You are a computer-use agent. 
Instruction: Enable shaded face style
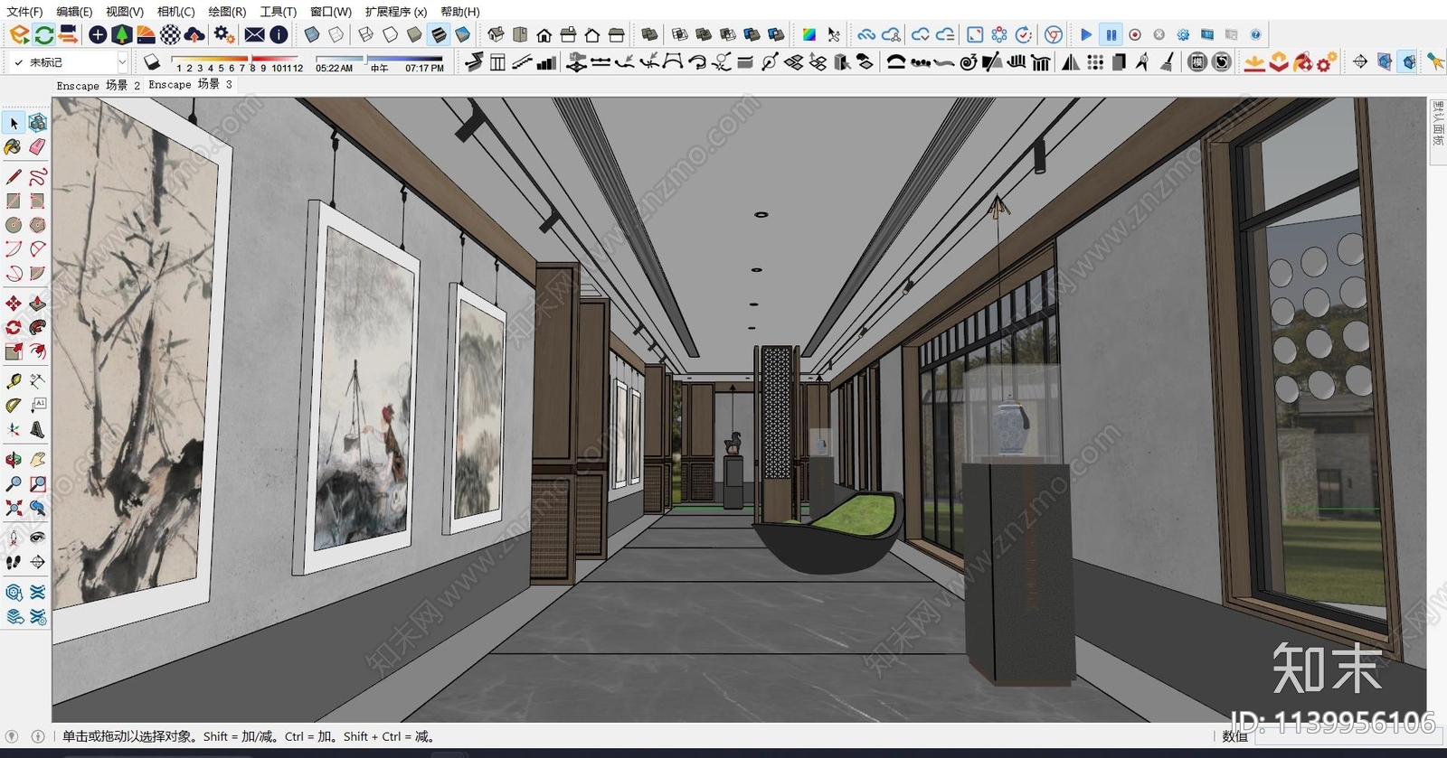pyautogui.click(x=414, y=34)
